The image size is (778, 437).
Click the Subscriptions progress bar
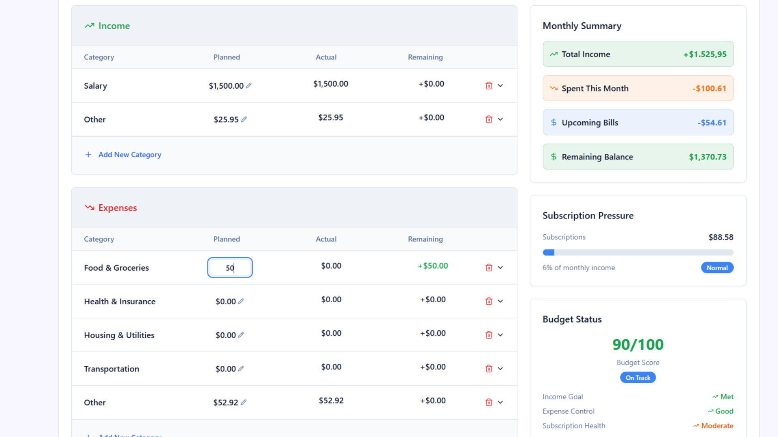(637, 252)
